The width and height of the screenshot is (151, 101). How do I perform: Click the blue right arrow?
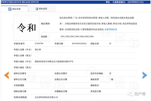(145, 75)
